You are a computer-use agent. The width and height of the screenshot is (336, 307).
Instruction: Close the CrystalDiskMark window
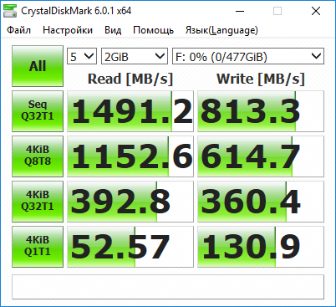(x=316, y=11)
